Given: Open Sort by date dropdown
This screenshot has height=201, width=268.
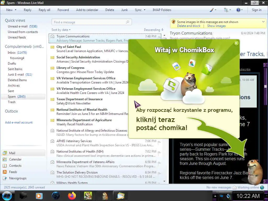Looking at the screenshot, I should (x=61, y=30).
